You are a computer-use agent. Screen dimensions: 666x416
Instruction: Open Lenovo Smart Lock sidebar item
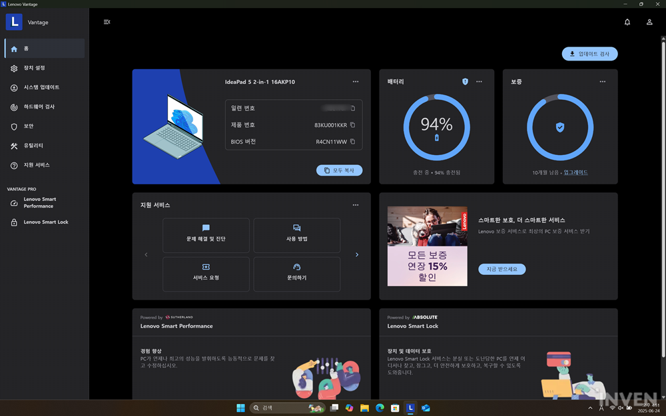pyautogui.click(x=45, y=222)
